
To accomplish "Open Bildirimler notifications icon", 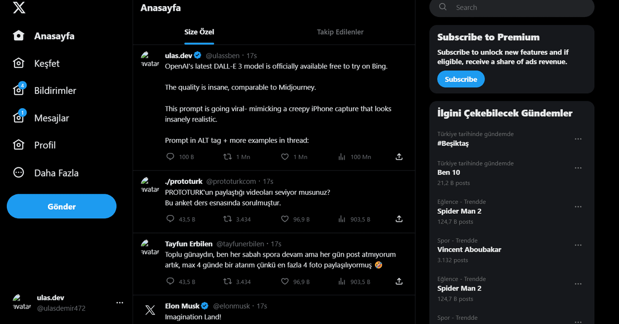I will [19, 90].
